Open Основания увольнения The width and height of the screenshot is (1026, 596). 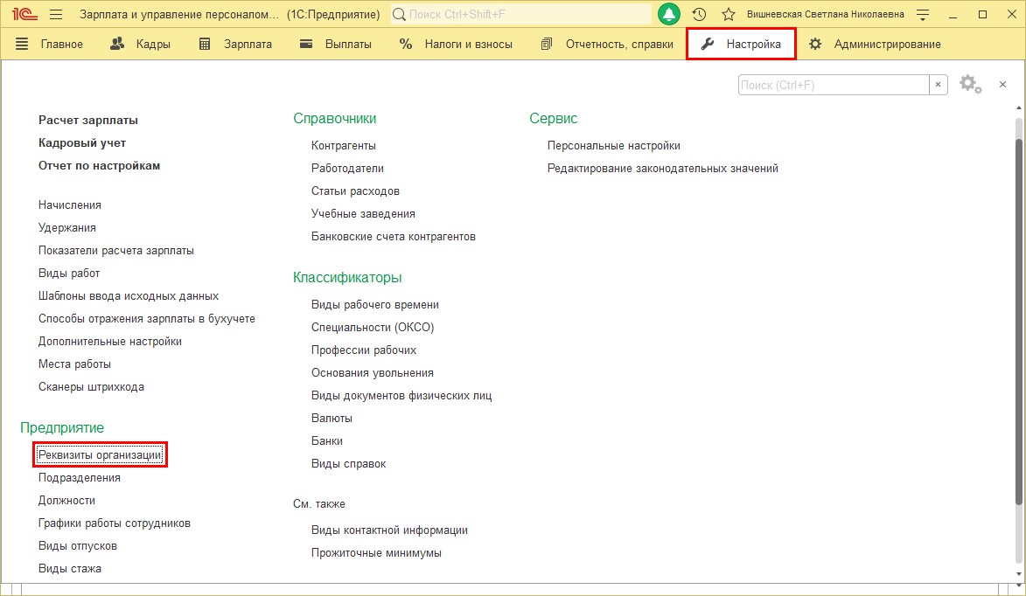[x=373, y=373]
